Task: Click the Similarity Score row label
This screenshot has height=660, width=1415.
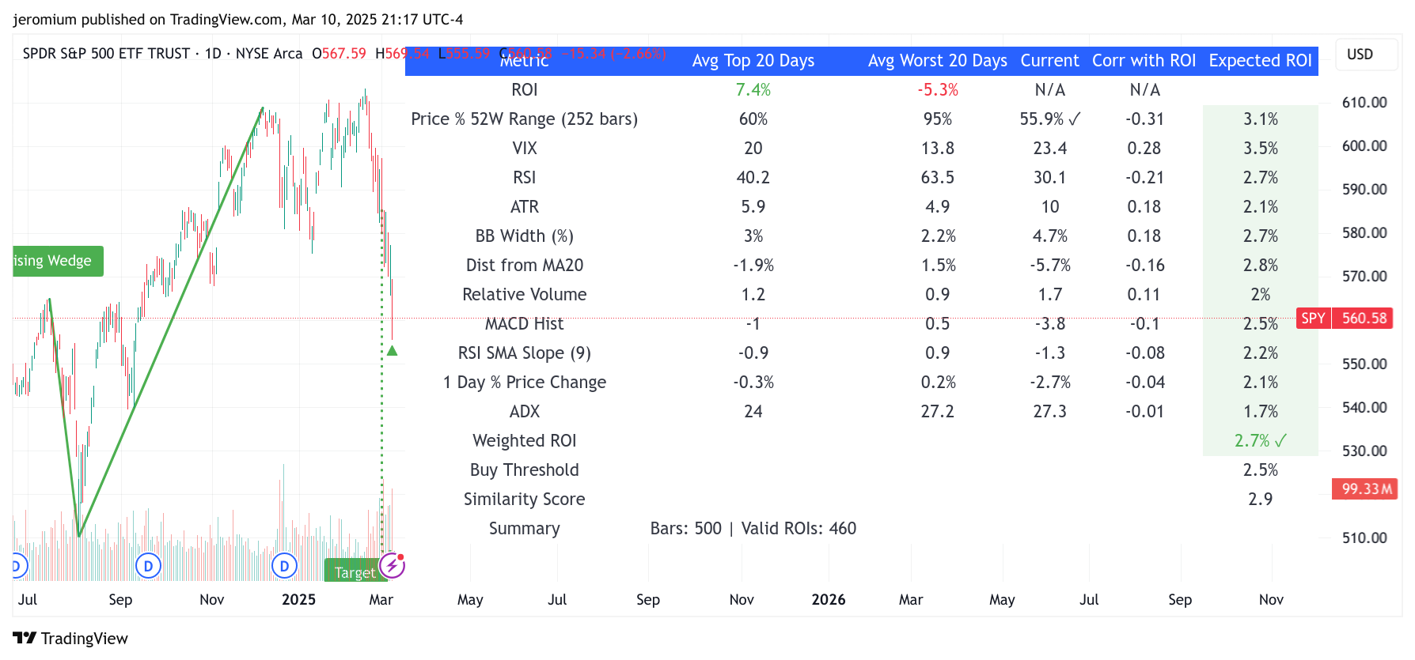Action: coord(525,500)
